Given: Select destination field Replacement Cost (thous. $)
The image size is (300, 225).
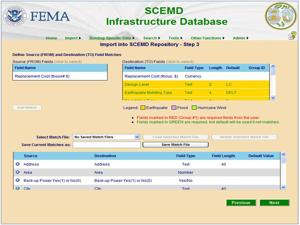Looking at the screenshot, I should (x=196, y=76).
